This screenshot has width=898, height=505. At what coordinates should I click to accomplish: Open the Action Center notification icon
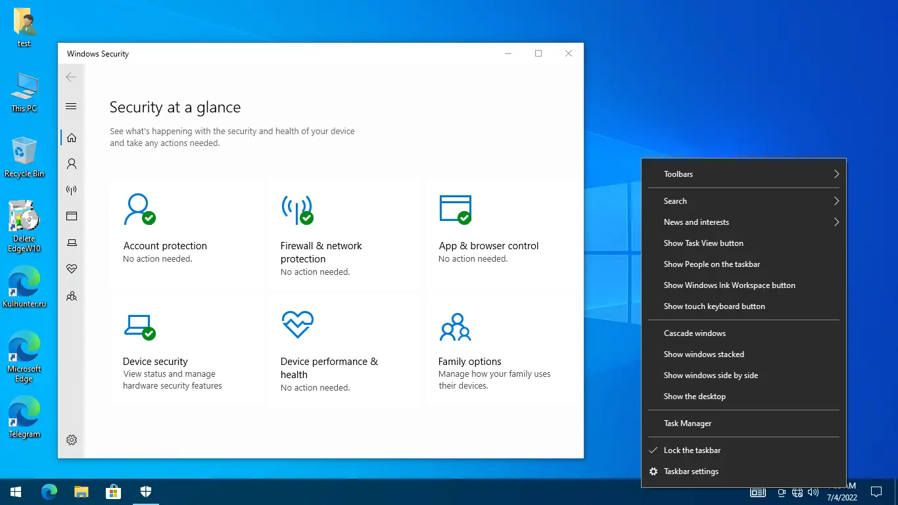pyautogui.click(x=876, y=492)
